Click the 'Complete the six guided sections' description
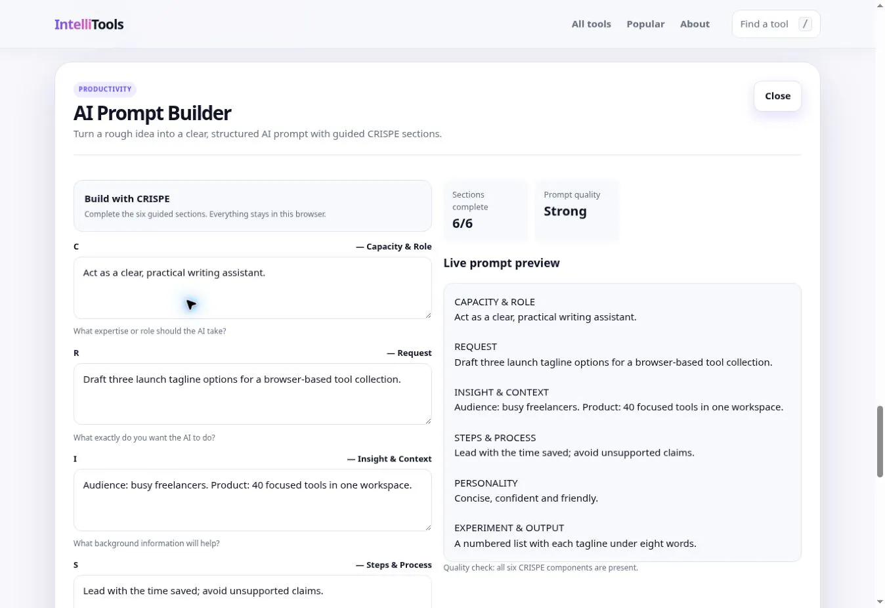This screenshot has height=608, width=885. [205, 214]
